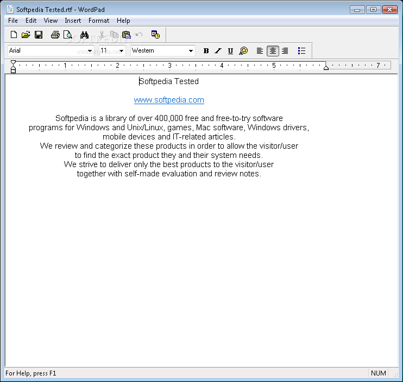The height and width of the screenshot is (382, 403).
Task: Toggle Center alignment
Action: [x=273, y=51]
